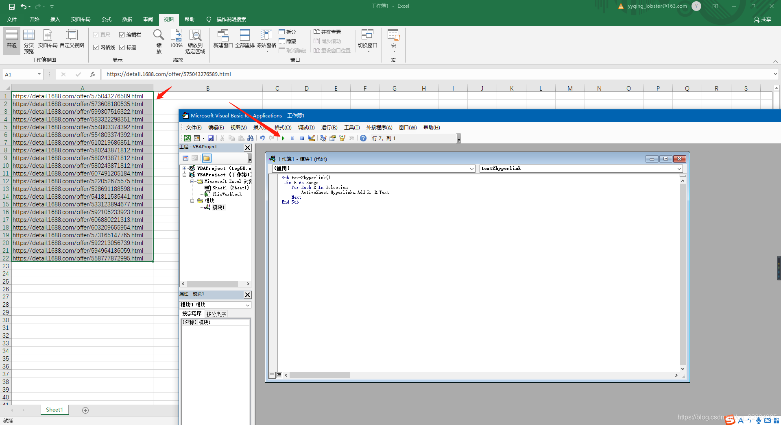The height and width of the screenshot is (425, 781).
Task: Open the 工具(T) menu in VBA editor
Action: [352, 128]
